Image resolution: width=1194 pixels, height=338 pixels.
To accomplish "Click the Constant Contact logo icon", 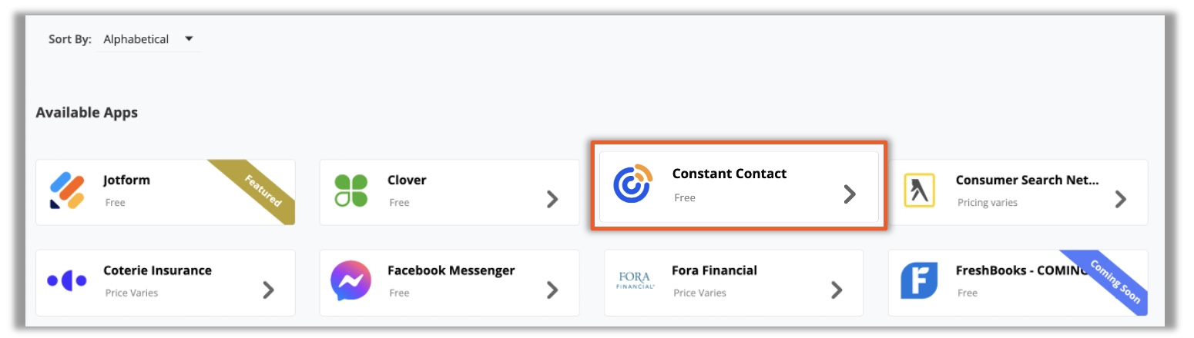I will (x=632, y=184).
